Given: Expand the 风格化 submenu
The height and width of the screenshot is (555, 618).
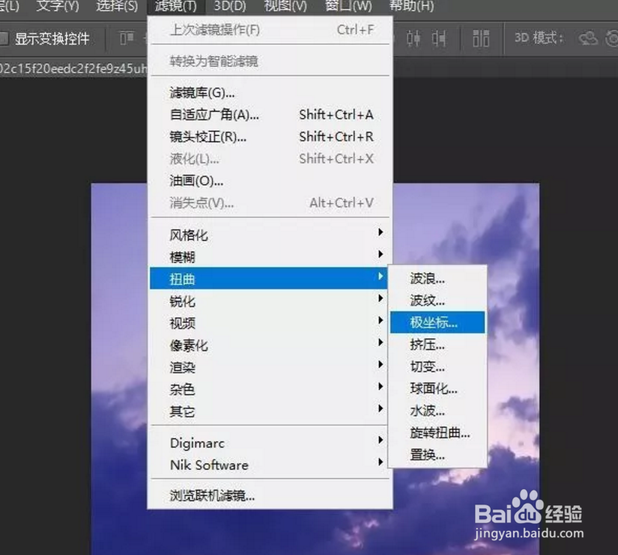Looking at the screenshot, I should click(x=270, y=235).
